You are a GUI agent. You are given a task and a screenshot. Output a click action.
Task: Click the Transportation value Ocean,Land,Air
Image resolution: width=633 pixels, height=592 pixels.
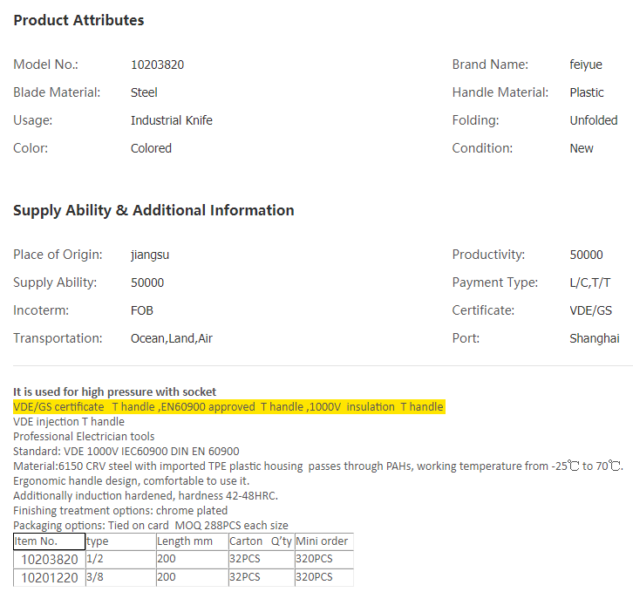tap(171, 338)
